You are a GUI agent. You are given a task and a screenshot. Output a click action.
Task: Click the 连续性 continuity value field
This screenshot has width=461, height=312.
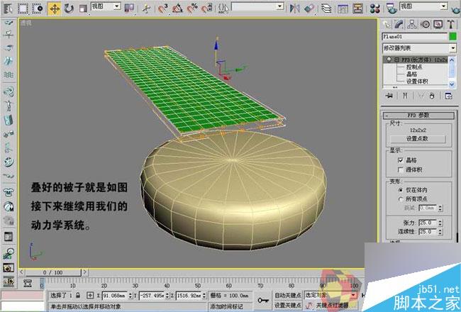[428, 232]
